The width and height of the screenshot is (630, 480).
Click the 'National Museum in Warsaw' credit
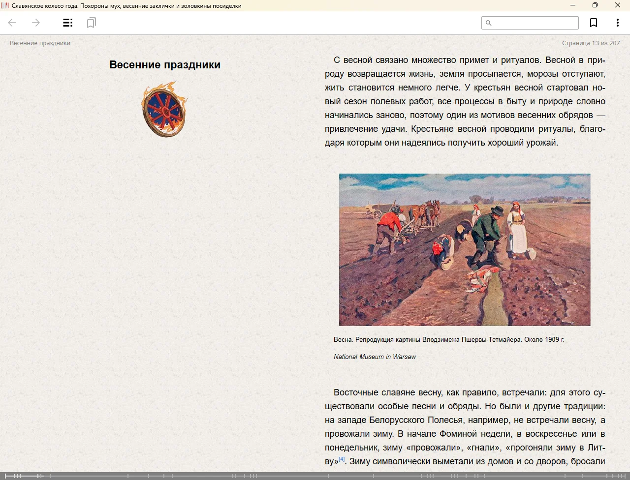coord(375,357)
